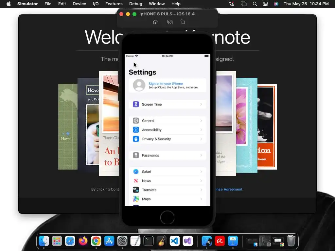Screen dimensions: 335x251
Task: Click License Agreement link in Keynote window
Action: (x=229, y=189)
